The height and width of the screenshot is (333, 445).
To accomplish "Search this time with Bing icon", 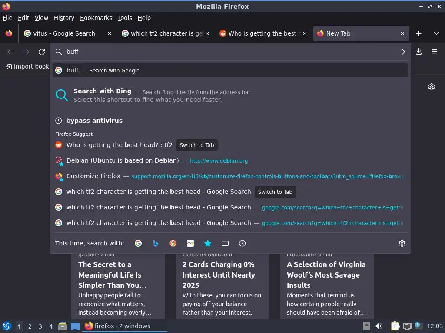I will pyautogui.click(x=156, y=243).
